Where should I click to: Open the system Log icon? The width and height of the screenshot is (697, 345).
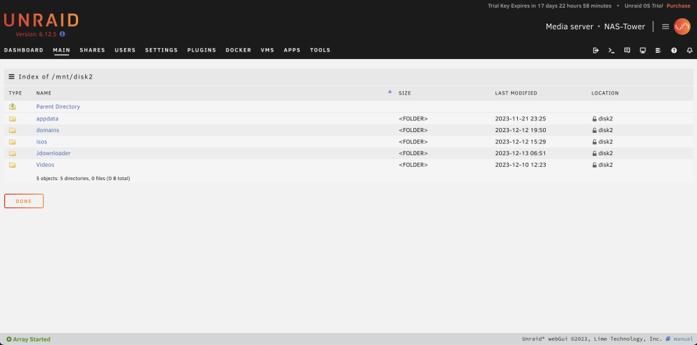tap(659, 51)
